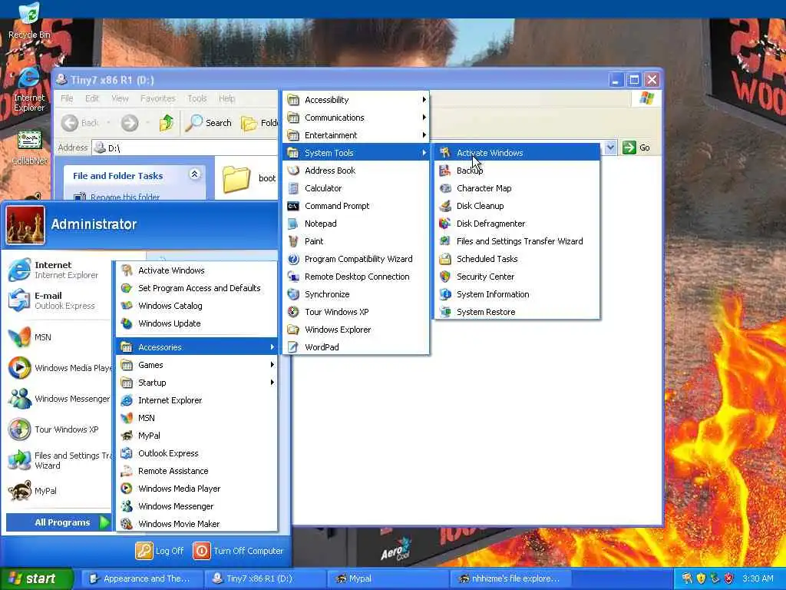786x590 pixels.
Task: Open the File menu in Tiny7 window
Action: coord(67,98)
